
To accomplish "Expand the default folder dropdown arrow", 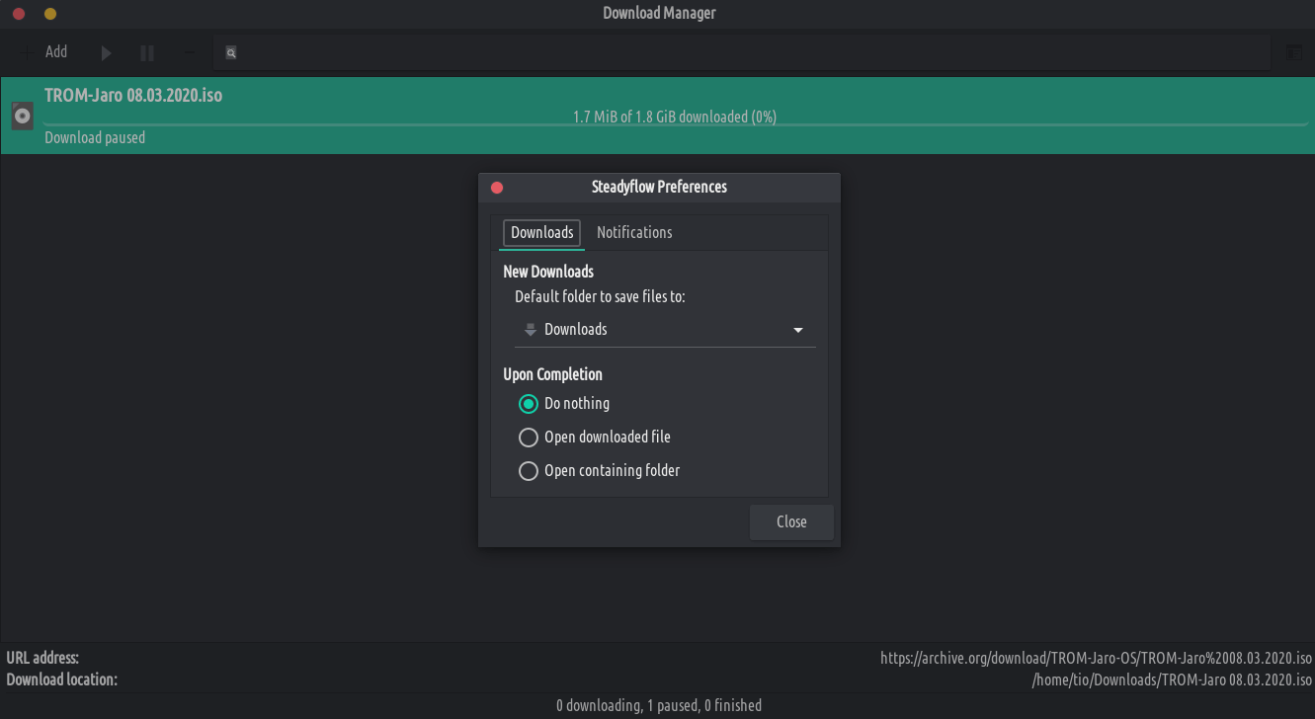I will 798,330.
